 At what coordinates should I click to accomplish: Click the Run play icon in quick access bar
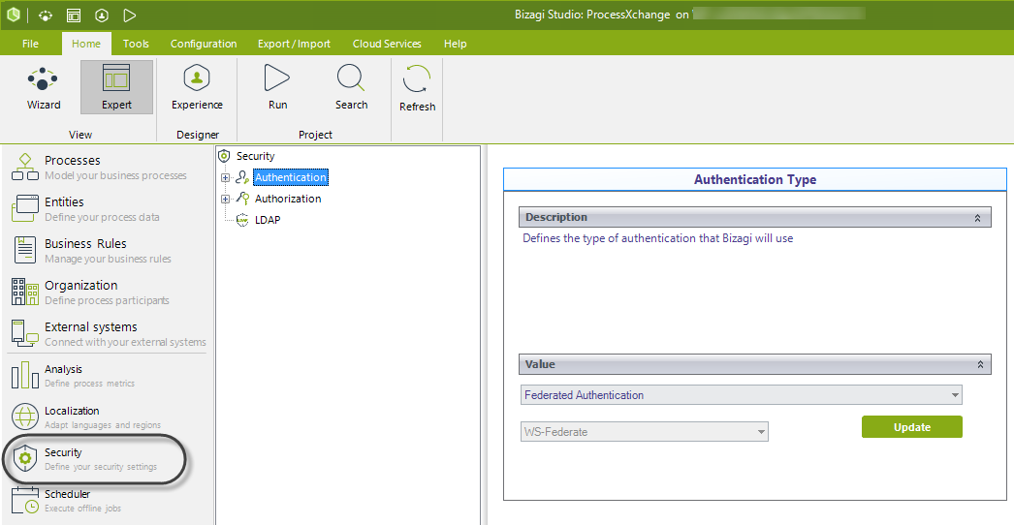point(129,15)
